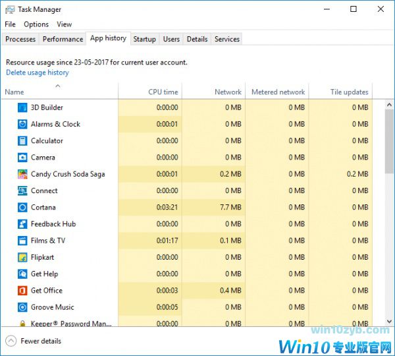
Task: Select the App history tab
Action: 109,38
